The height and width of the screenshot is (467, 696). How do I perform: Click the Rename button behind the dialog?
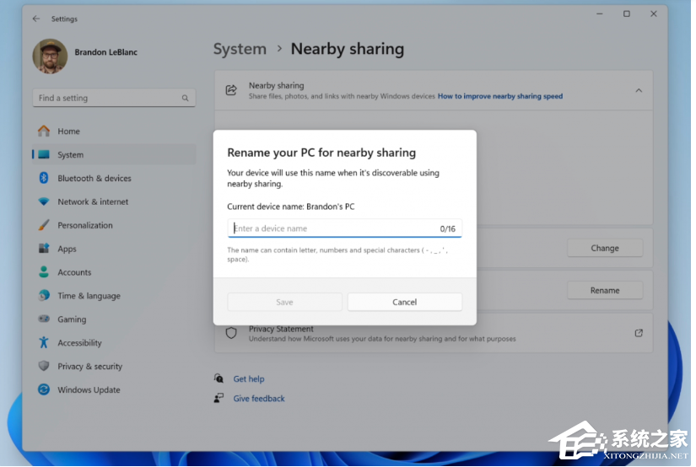[x=604, y=290]
